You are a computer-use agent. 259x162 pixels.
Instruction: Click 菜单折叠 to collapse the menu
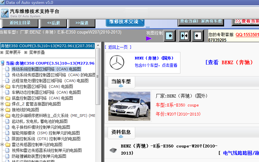[37, 53]
